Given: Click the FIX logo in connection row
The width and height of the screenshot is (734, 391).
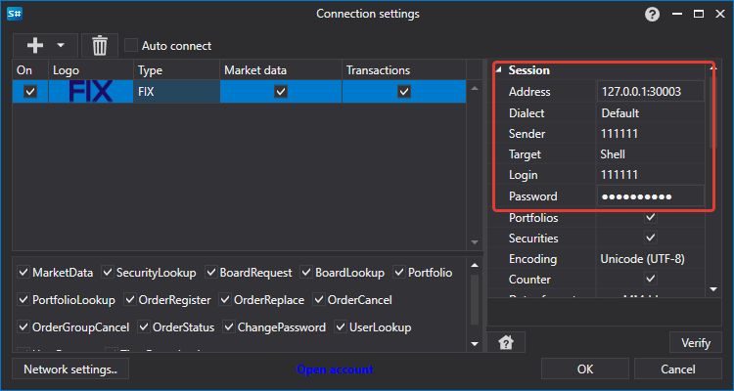Looking at the screenshot, I should [x=91, y=91].
